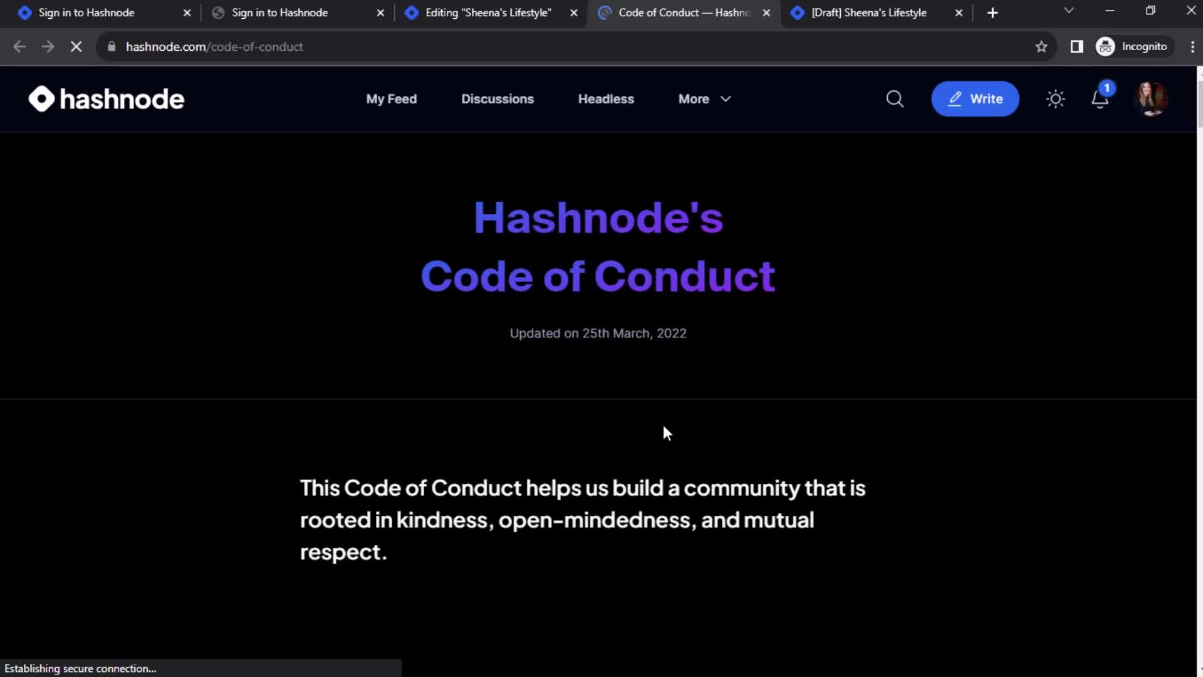Click the browser back navigation icon

(19, 46)
